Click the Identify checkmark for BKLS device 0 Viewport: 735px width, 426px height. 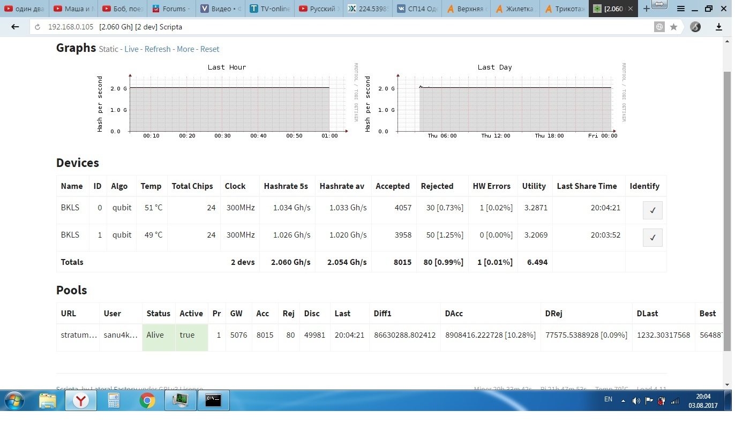pos(652,210)
